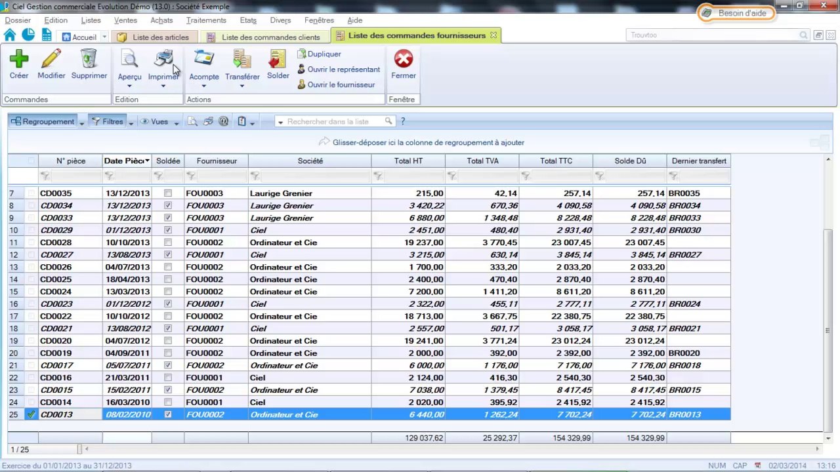Screen dimensions: 840x472
Task: Click the filter funnel under Société column
Action: (x=255, y=176)
